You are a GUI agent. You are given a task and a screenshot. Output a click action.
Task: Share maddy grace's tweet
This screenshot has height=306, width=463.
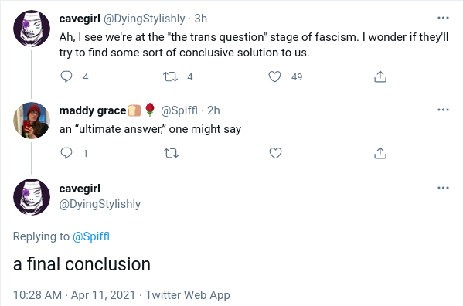pos(380,153)
